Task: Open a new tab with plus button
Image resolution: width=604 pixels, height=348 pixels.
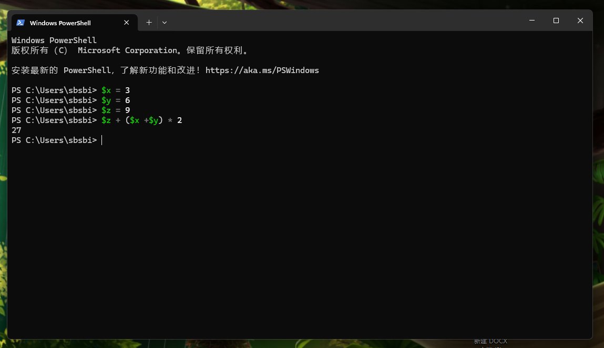Action: tap(149, 23)
